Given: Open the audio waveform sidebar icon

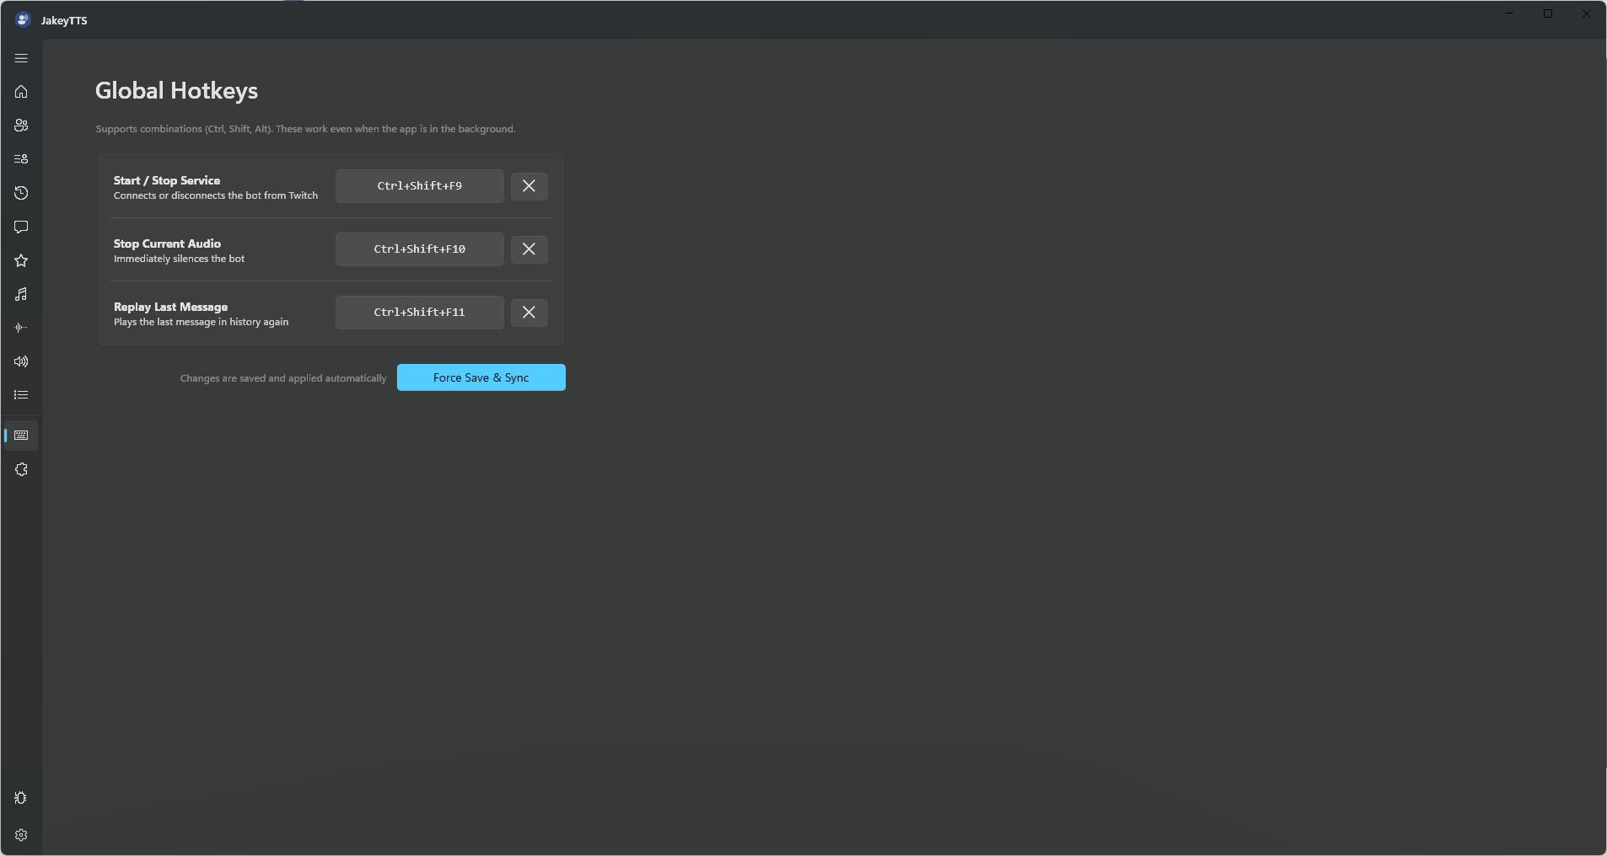Looking at the screenshot, I should (21, 328).
